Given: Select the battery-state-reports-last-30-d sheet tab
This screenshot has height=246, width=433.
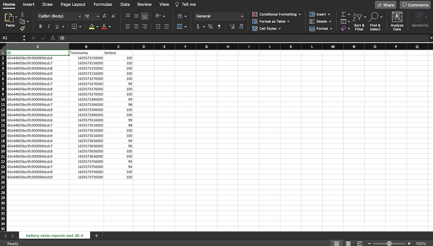Looking at the screenshot, I should click(54, 236).
